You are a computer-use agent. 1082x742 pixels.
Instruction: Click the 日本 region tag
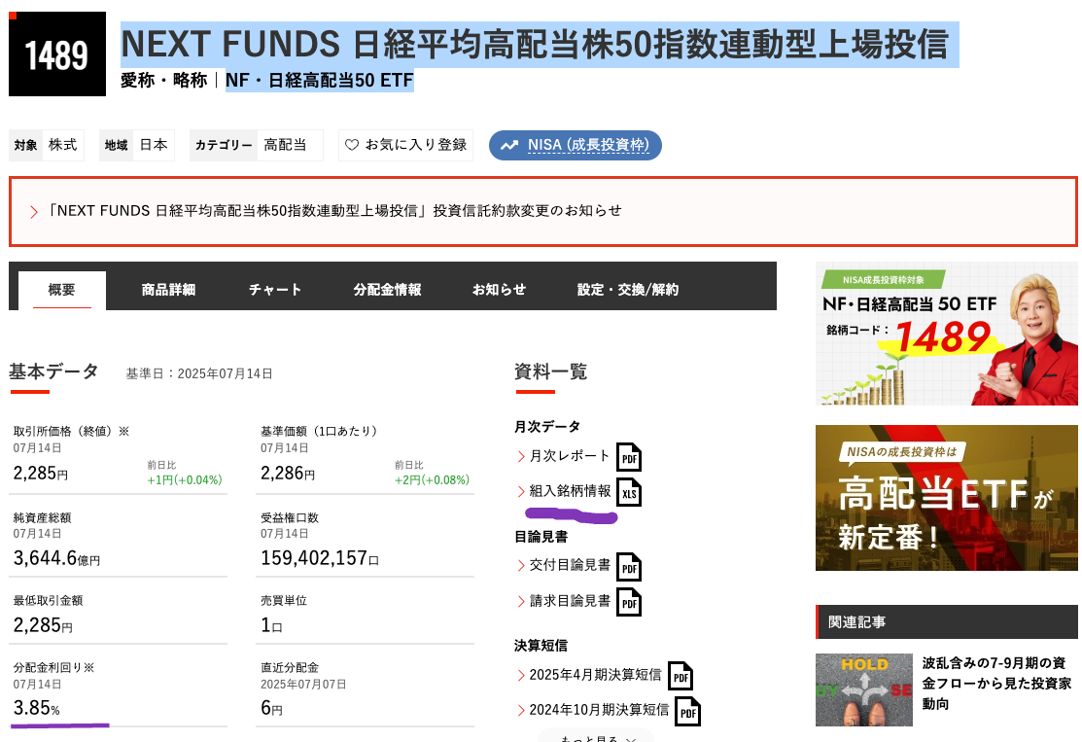tap(154, 145)
